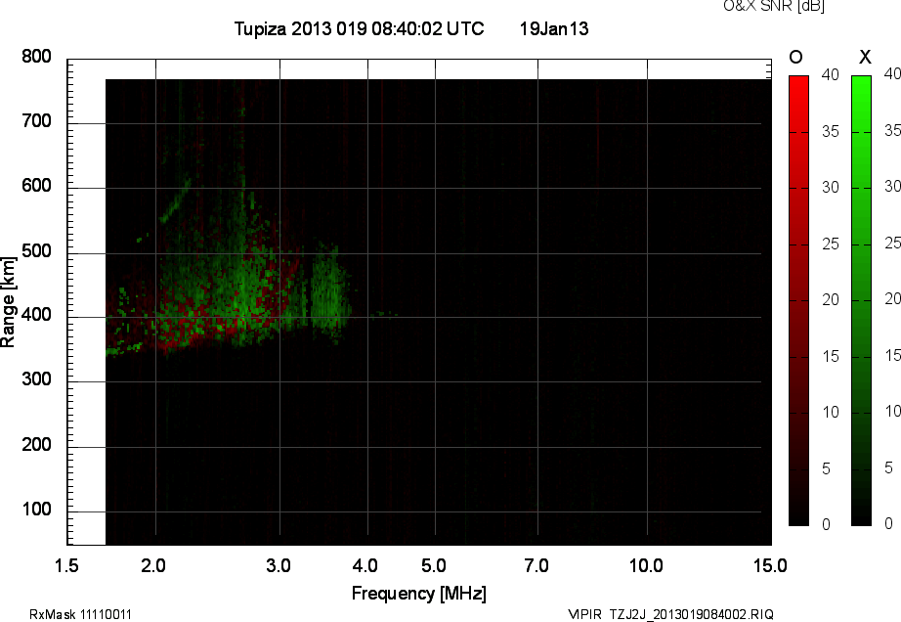Click the 10 label on the O colorbar

[x=831, y=412]
